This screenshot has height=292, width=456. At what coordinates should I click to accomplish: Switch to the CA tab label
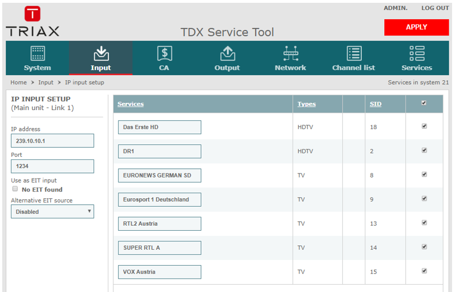[164, 68]
